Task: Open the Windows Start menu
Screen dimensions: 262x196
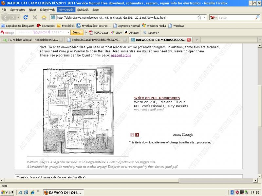Action: pos(7,192)
